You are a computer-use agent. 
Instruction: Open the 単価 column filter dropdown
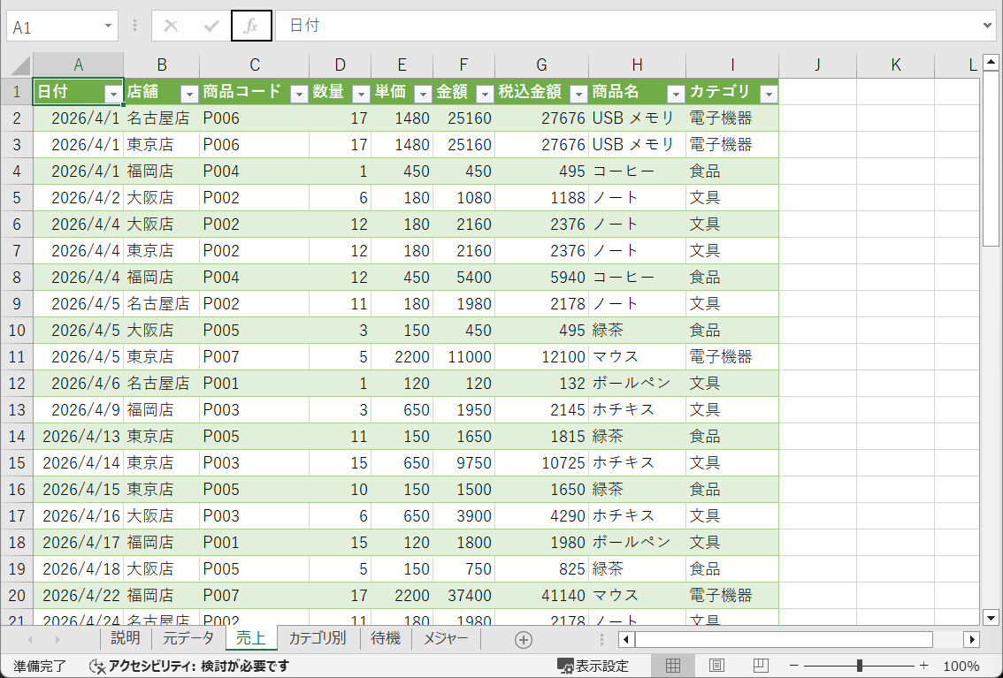tap(423, 95)
